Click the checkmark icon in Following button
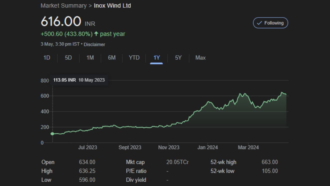Screen dimensions: 330x186 pyautogui.click(x=259, y=23)
